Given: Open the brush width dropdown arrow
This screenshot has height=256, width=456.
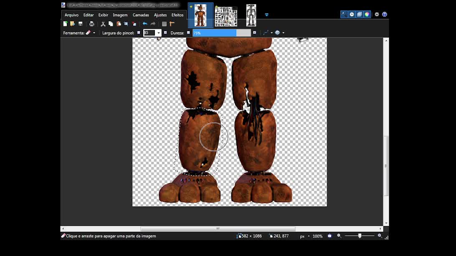Looking at the screenshot, I should [159, 33].
